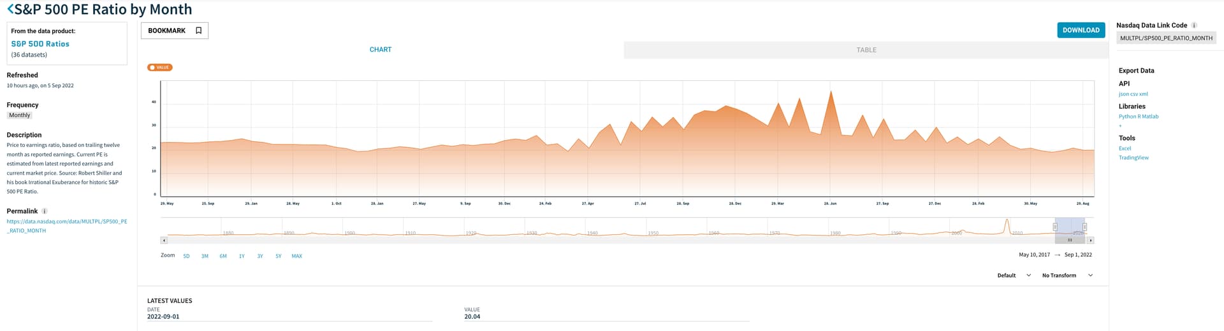Click the right range handle in the navigator
This screenshot has width=1224, height=331.
pyautogui.click(x=1084, y=227)
